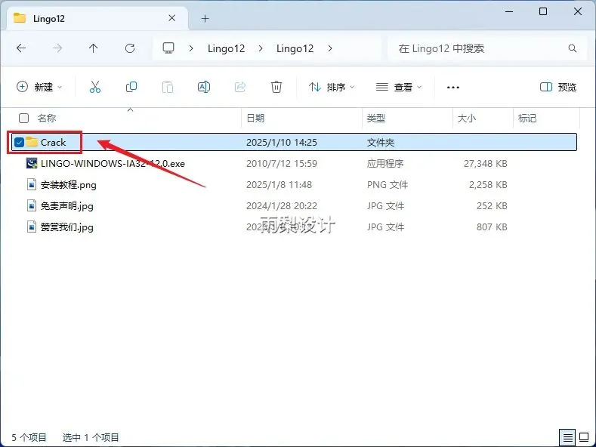Click the PC monitor icon in address bar
This screenshot has height=447, width=596.
pyautogui.click(x=168, y=48)
